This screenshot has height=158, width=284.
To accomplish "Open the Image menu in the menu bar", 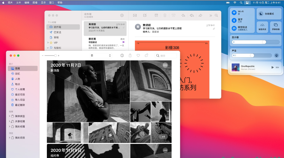I will tap(35, 3).
